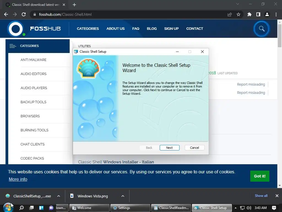282x212 pixels.
Task: Open CONTACT in the top navigation
Action: [195, 28]
